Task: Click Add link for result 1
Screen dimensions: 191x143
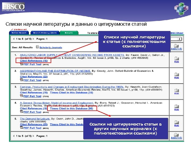Action: point(176,62)
